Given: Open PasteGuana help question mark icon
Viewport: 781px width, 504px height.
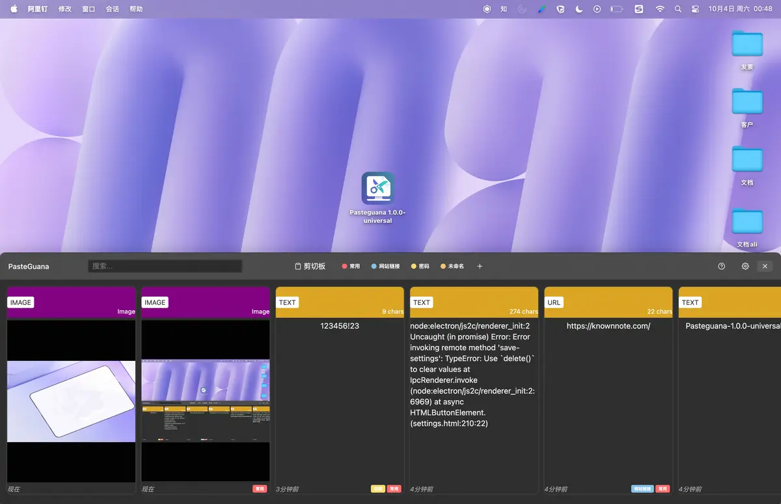Looking at the screenshot, I should pos(721,266).
